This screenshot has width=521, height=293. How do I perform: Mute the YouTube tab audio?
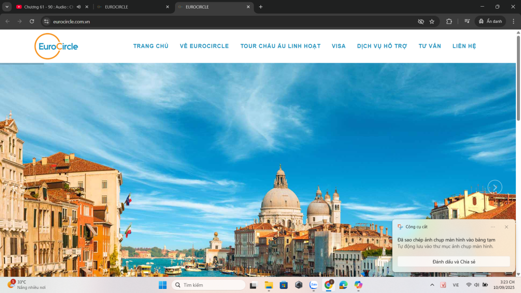(79, 7)
